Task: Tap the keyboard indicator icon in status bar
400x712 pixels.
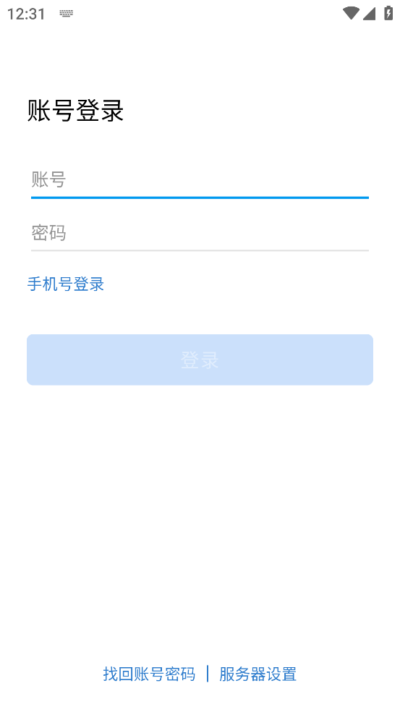Action: (67, 14)
